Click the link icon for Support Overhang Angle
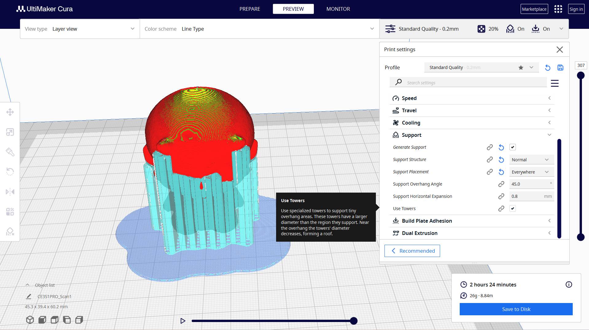 point(501,184)
